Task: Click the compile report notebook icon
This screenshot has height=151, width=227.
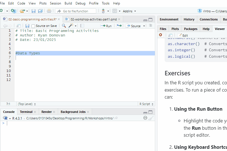Action: (x=82, y=26)
